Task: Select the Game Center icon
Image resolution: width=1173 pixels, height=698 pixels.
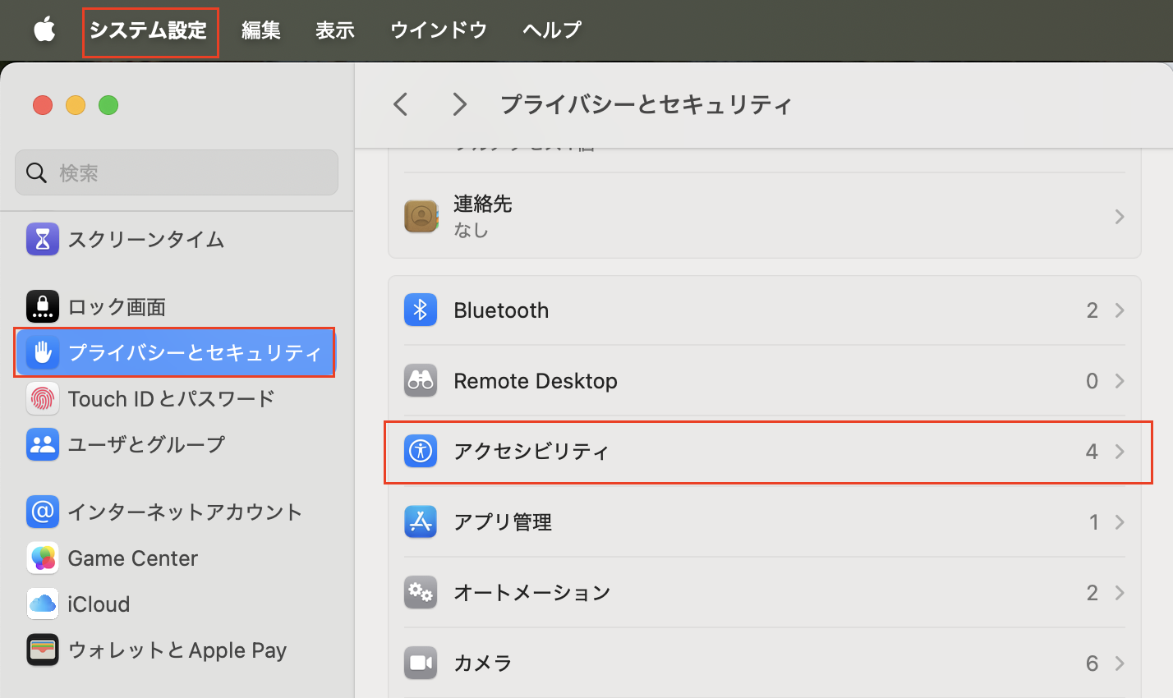Action: (43, 558)
